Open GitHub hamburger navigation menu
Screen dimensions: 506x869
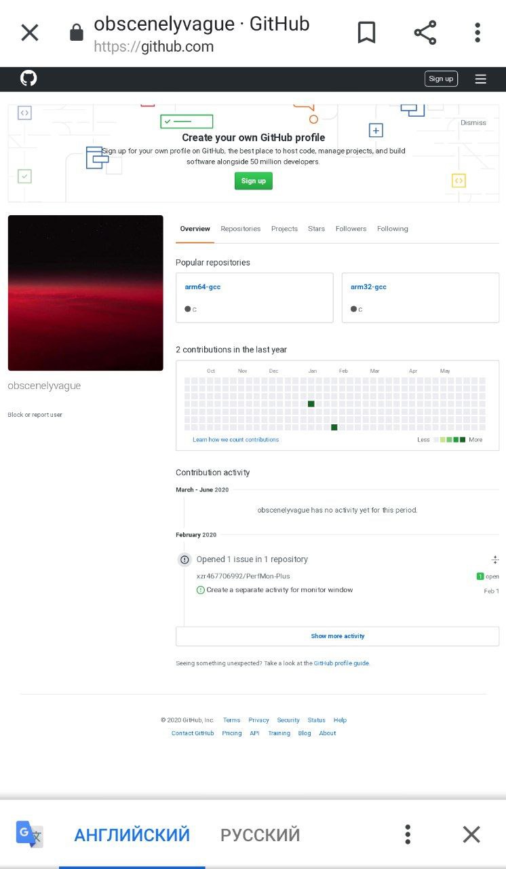[x=481, y=79]
